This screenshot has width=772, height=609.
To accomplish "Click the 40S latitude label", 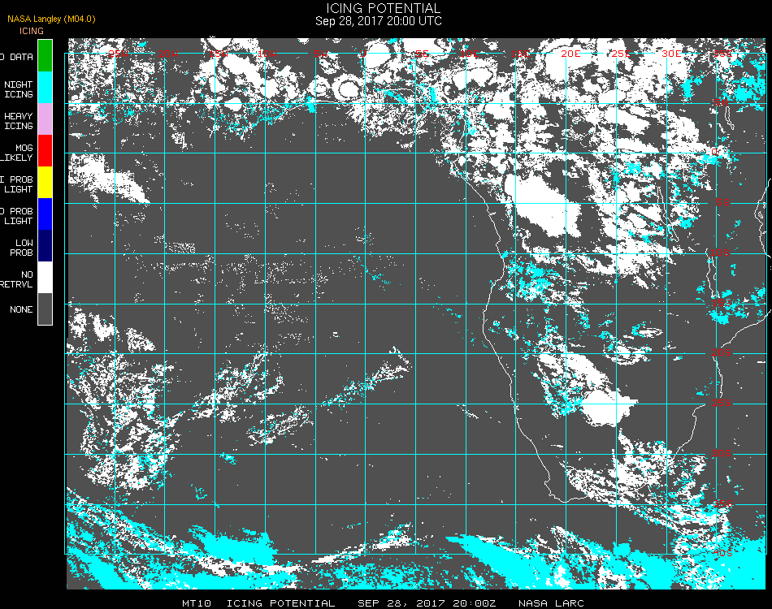I will point(723,554).
